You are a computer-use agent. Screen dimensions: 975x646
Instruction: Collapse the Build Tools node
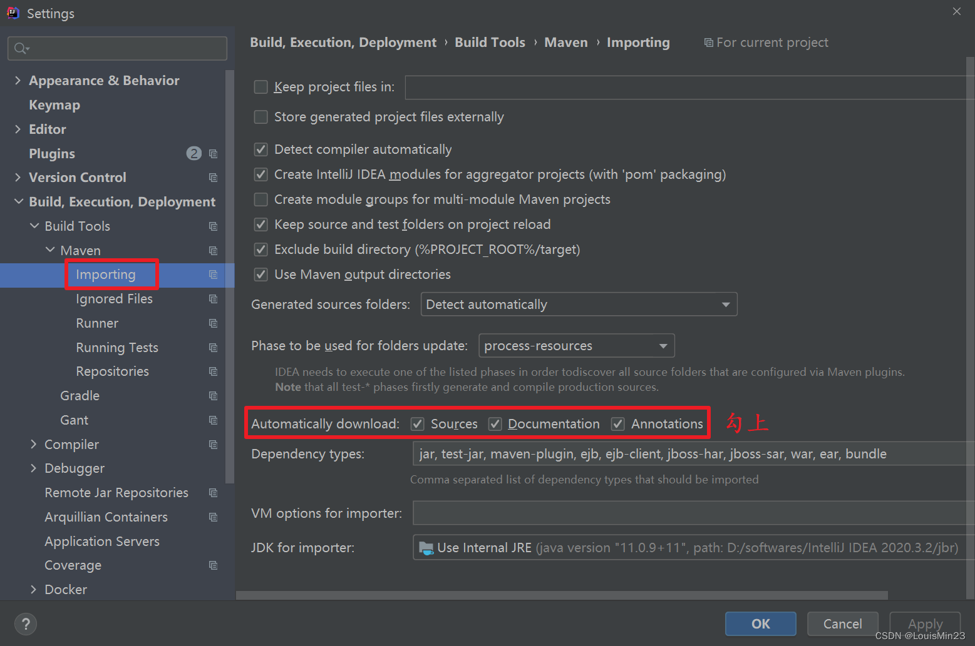pos(34,226)
